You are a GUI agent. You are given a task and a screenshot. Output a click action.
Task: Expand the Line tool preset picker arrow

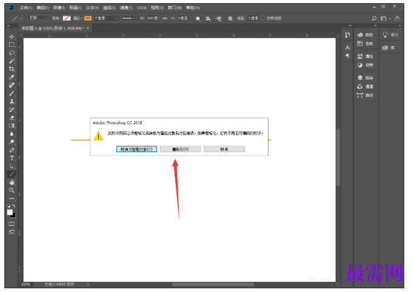(x=21, y=19)
